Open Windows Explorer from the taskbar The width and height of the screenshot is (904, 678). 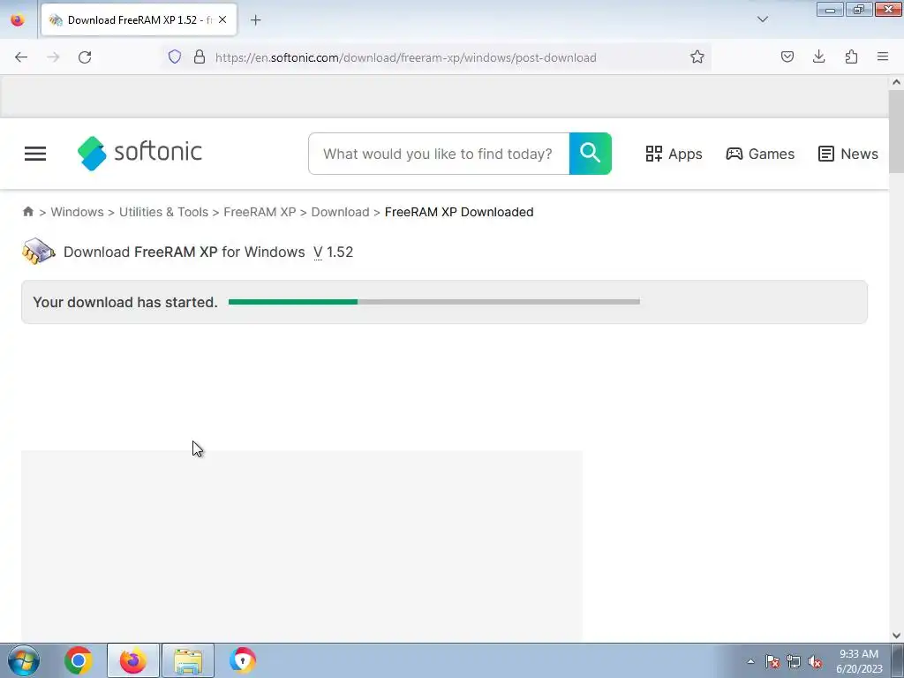click(188, 660)
